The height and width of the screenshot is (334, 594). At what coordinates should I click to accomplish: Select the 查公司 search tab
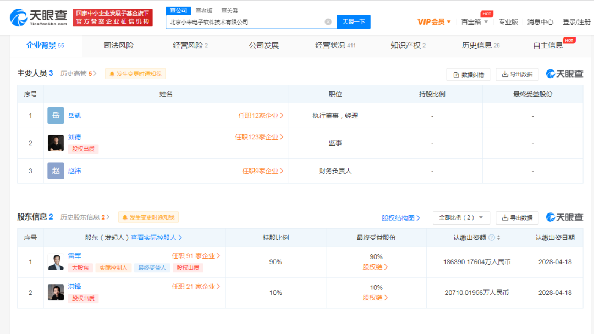coord(178,10)
